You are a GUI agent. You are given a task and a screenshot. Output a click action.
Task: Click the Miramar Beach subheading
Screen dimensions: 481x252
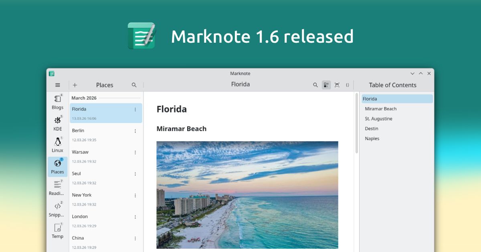pyautogui.click(x=182, y=129)
